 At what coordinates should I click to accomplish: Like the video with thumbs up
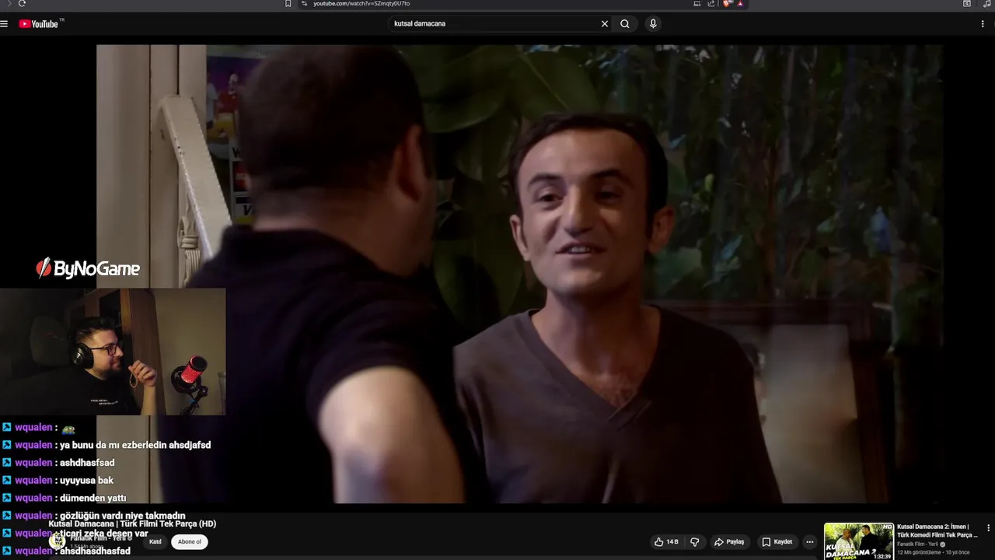(667, 542)
